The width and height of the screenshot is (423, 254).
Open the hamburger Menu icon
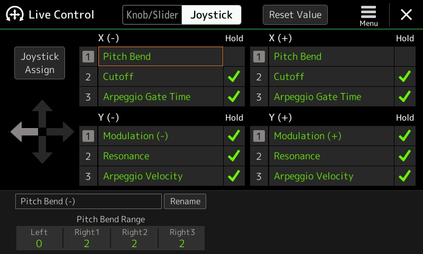click(368, 16)
